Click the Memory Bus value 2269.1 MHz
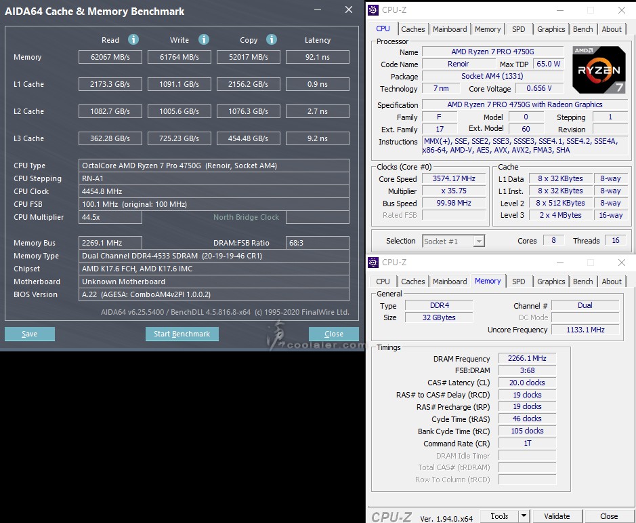This screenshot has height=523, width=636. coord(110,243)
